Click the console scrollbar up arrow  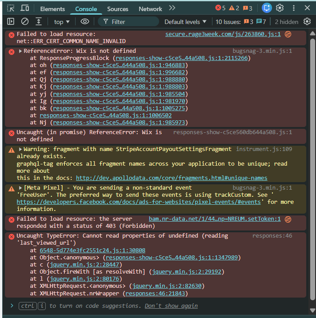click(x=312, y=33)
